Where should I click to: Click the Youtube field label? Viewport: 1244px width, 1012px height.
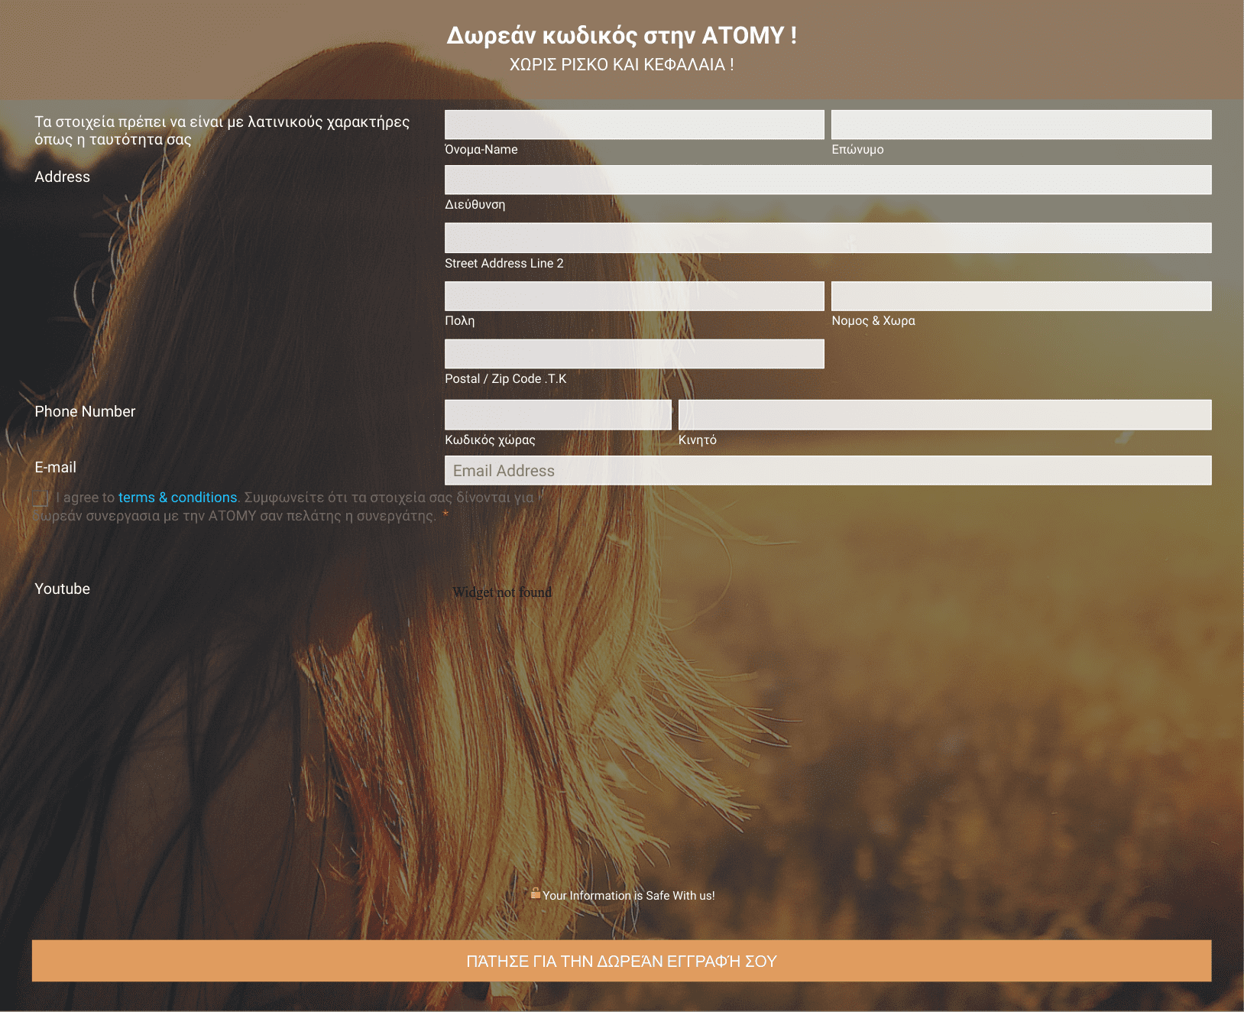click(63, 589)
